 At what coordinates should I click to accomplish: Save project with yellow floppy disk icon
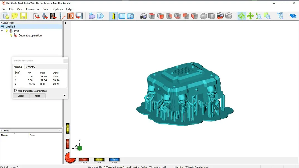coord(23,16)
